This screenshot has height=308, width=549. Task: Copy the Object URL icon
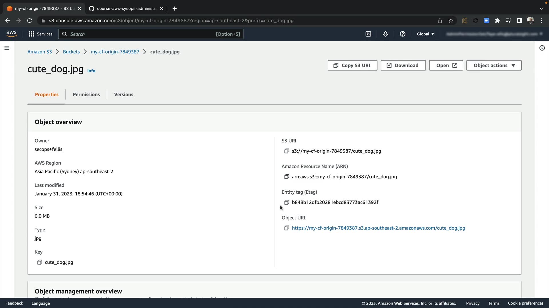coord(287,228)
